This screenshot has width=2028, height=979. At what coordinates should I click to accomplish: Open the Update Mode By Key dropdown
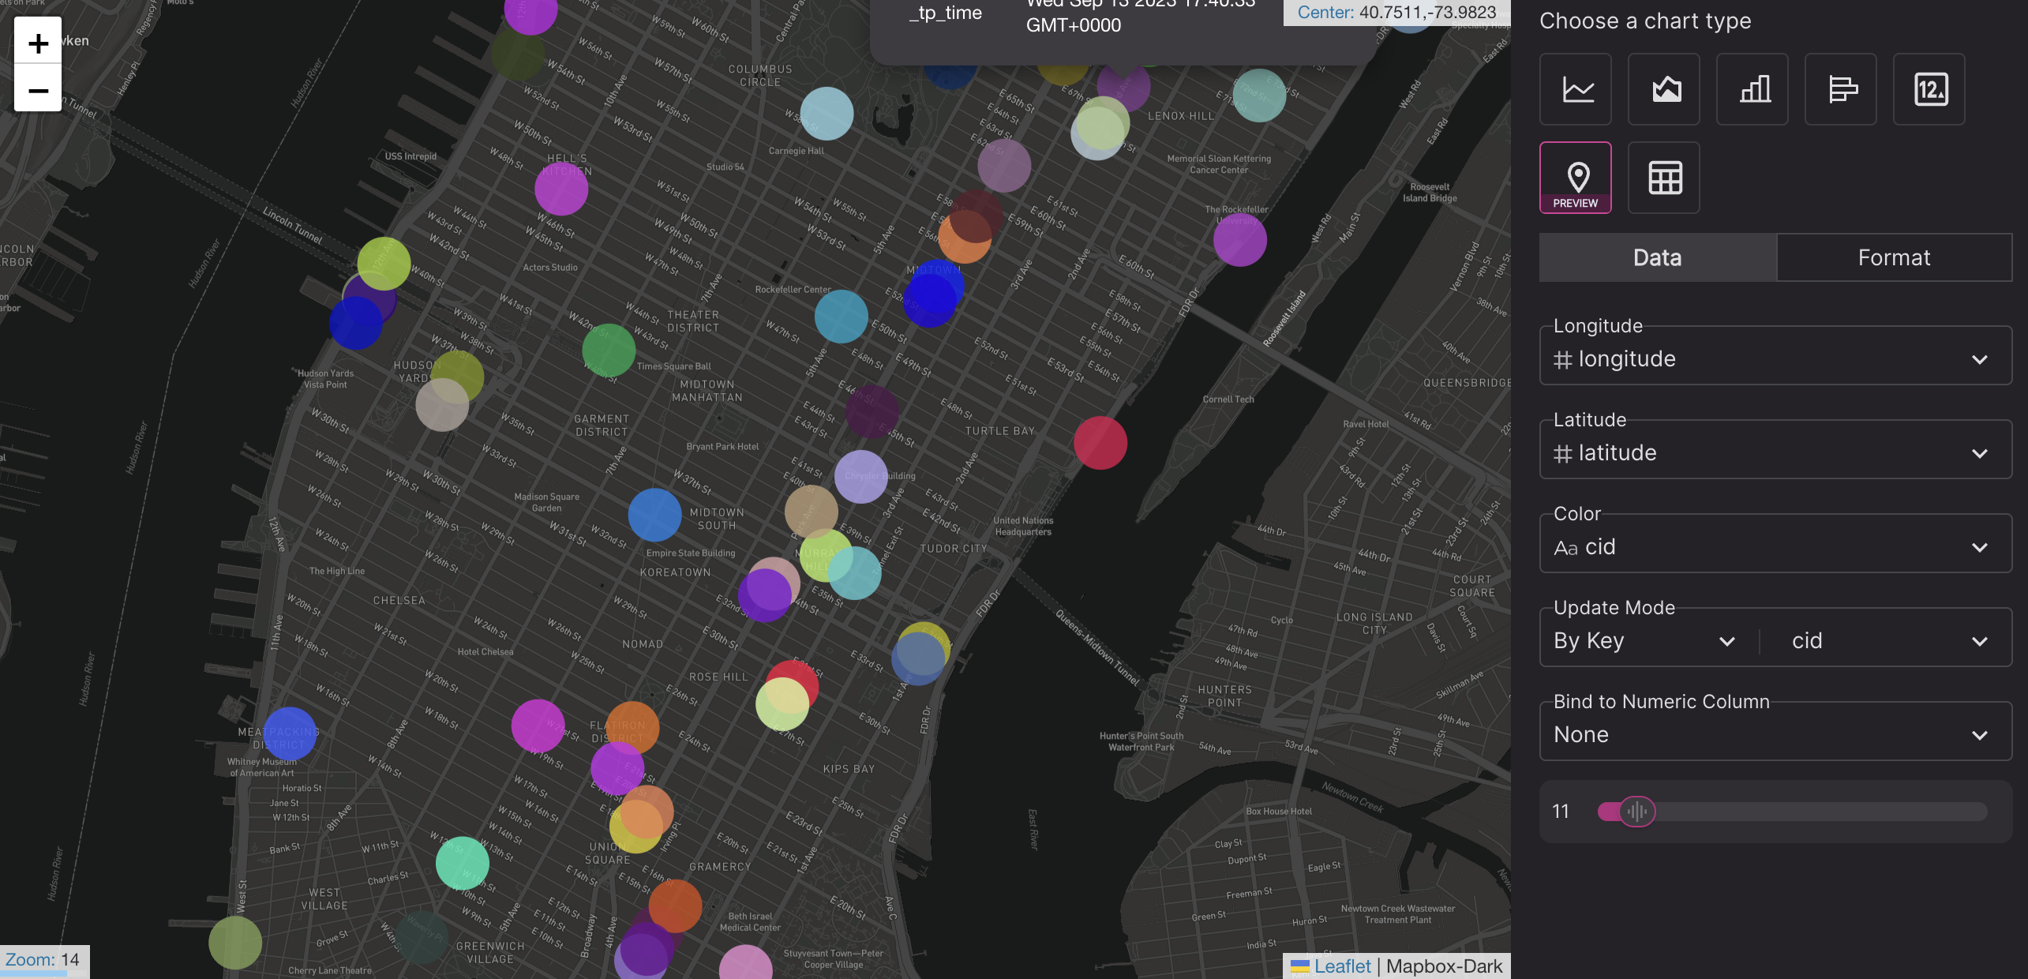point(1644,641)
